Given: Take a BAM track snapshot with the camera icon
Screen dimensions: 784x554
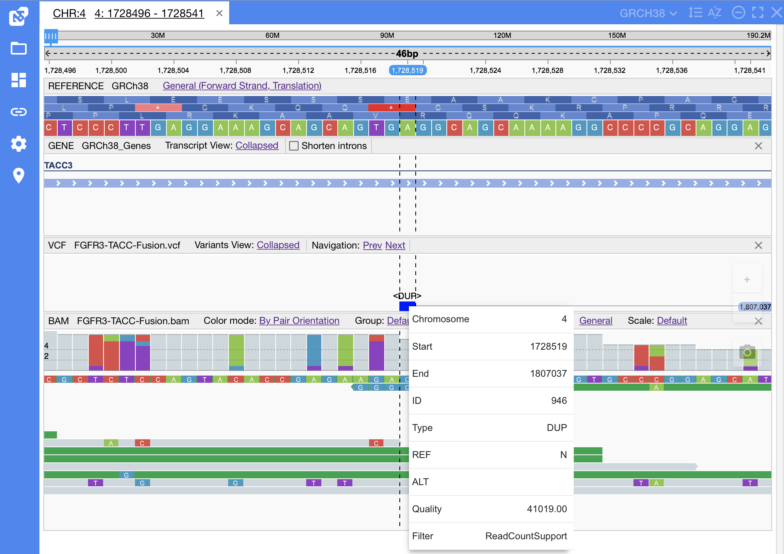Looking at the screenshot, I should click(747, 352).
